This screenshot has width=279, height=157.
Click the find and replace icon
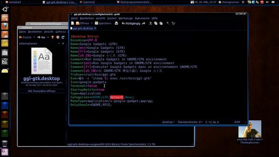(174, 23)
